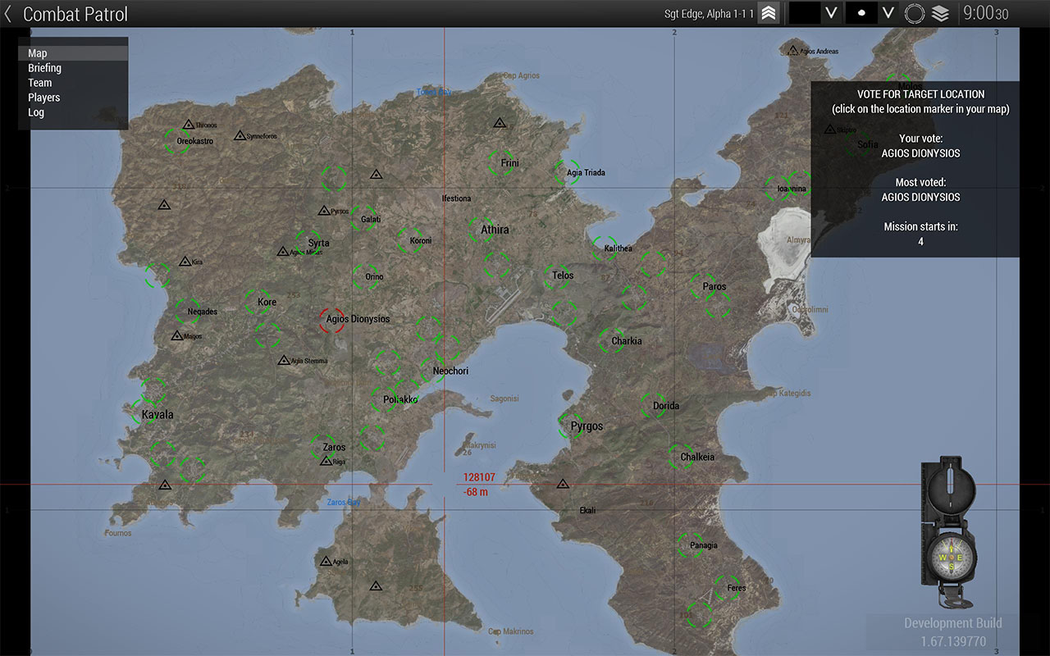Vote for the Paros location marker

tap(703, 286)
